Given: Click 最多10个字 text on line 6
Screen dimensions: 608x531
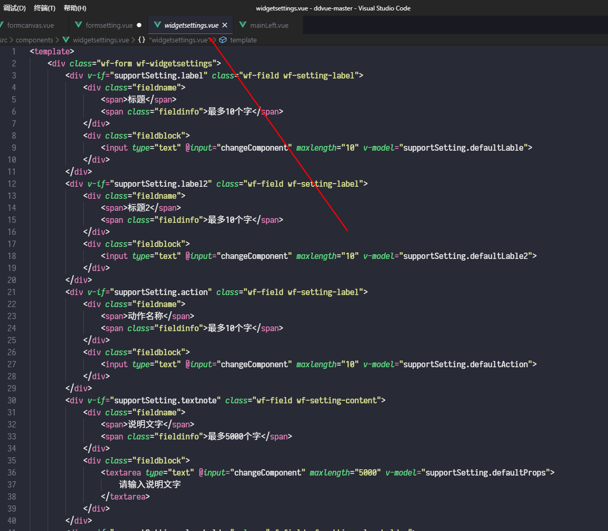Looking at the screenshot, I should (230, 111).
